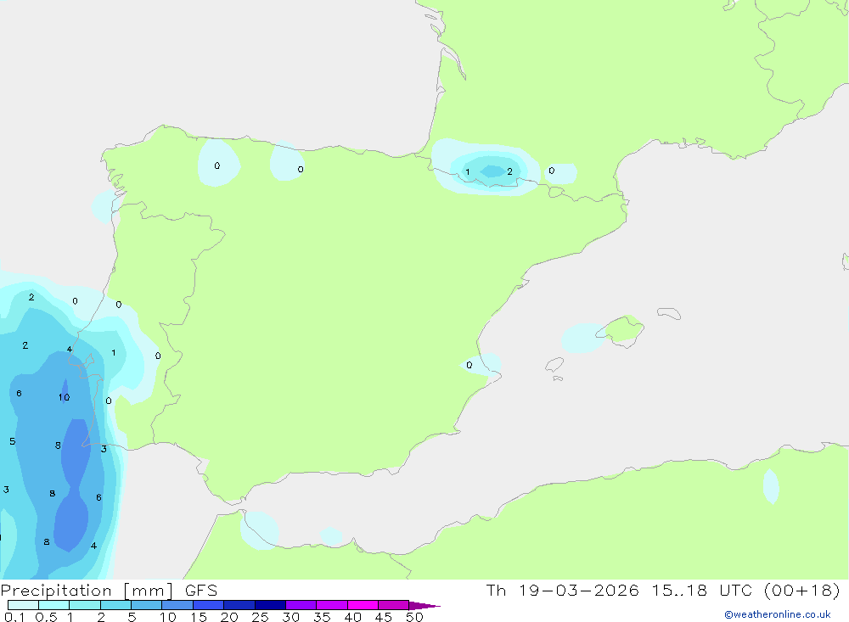Pick the 40–45 mm legend color box
The height and width of the screenshot is (622, 849).
click(363, 605)
